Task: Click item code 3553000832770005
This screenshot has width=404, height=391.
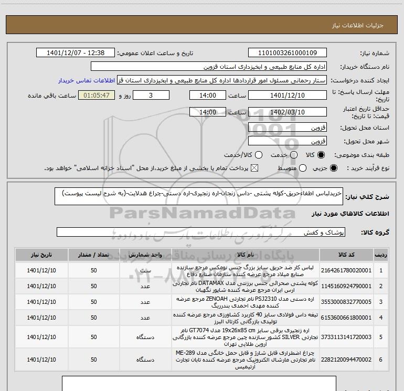Action: click(346, 302)
